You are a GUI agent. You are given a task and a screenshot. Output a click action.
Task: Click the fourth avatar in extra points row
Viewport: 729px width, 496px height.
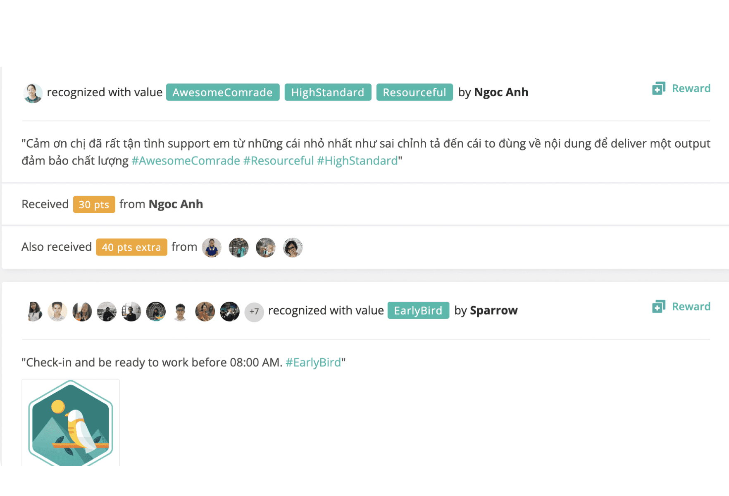[293, 248]
